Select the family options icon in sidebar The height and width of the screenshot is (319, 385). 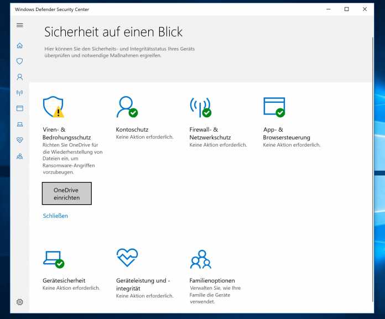20,156
